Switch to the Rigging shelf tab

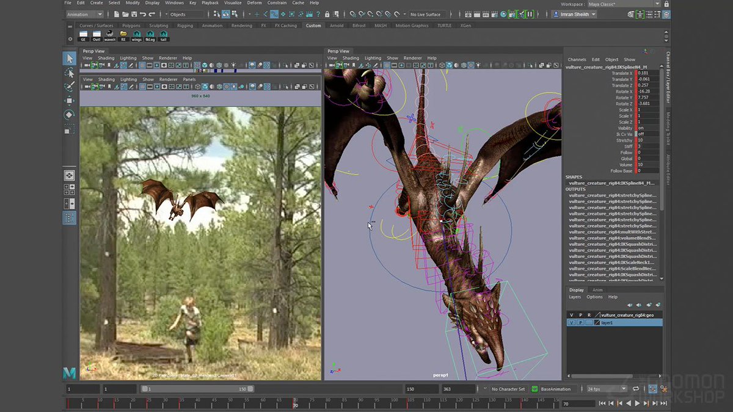pyautogui.click(x=184, y=26)
